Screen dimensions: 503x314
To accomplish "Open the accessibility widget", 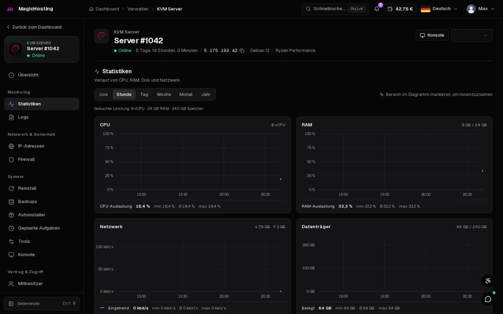I will (488, 281).
